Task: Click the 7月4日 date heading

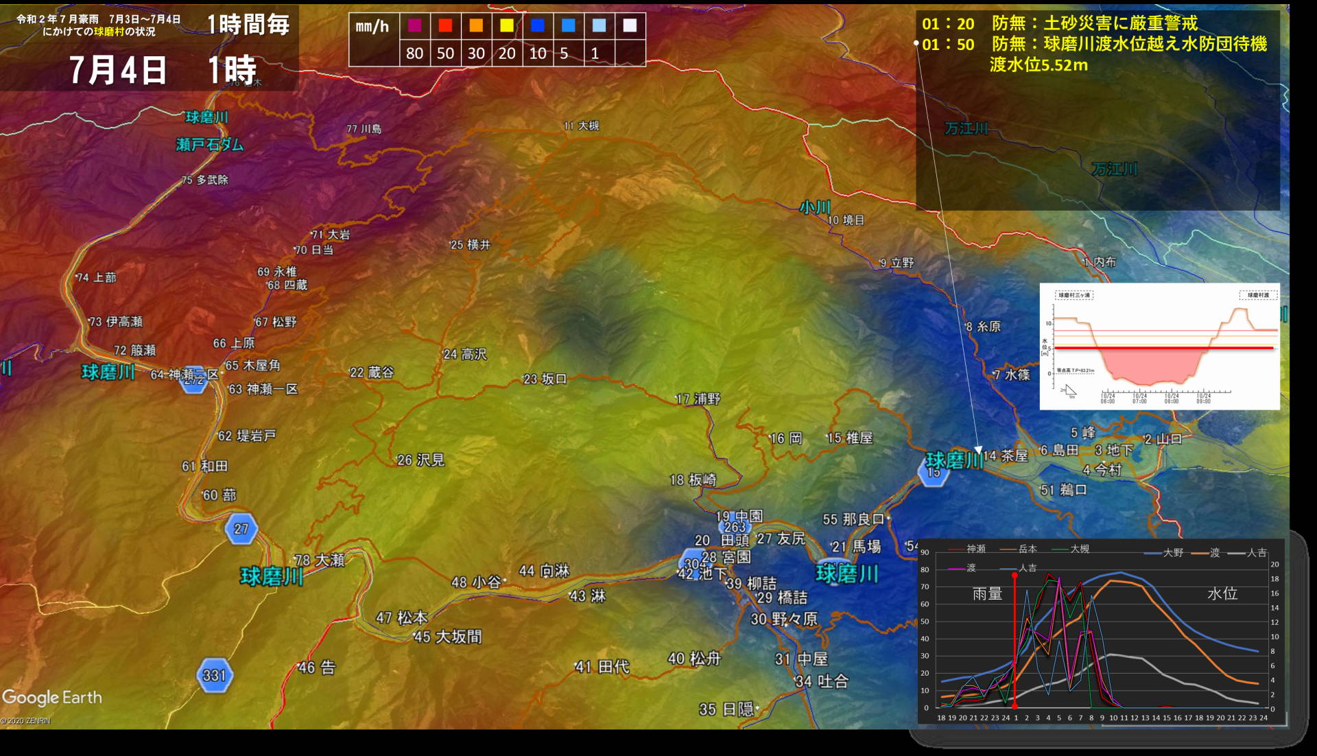Action: [117, 70]
